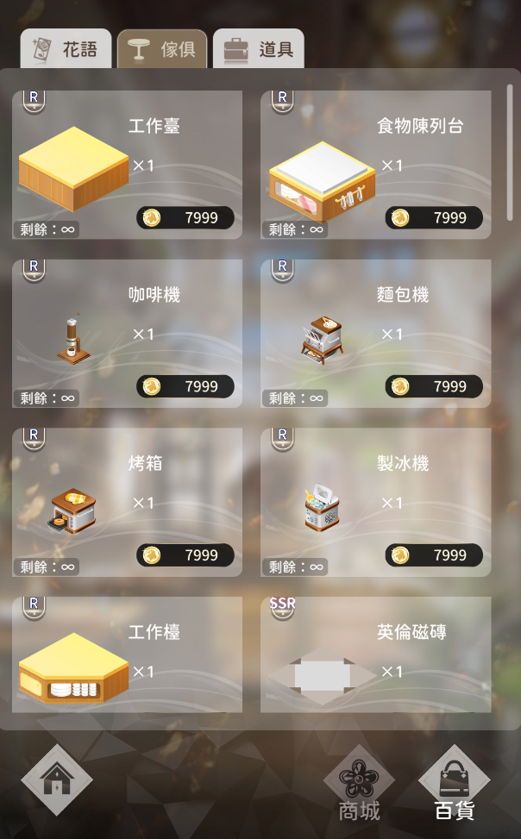Switch to the 花語 tab
The height and width of the screenshot is (839, 521).
(66, 48)
